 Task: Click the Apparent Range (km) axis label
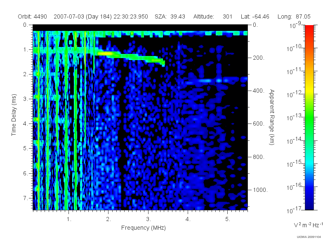tap(272, 117)
